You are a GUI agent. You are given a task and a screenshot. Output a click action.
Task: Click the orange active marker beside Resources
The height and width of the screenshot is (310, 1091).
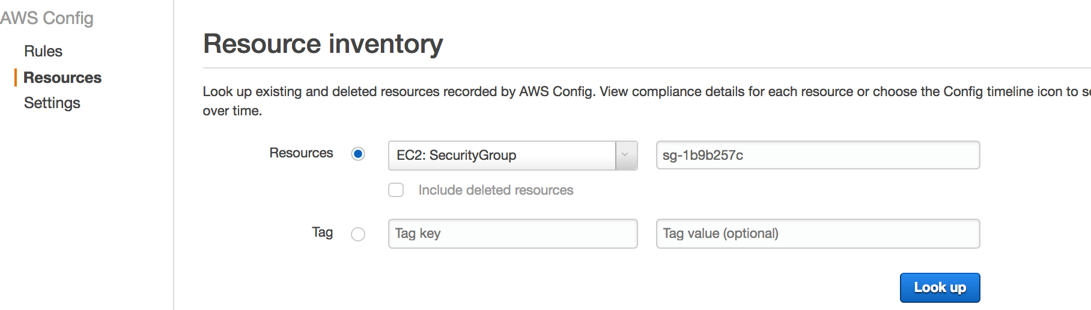click(x=16, y=78)
